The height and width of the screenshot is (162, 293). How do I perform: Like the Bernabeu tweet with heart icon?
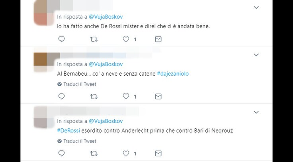[x=126, y=96]
